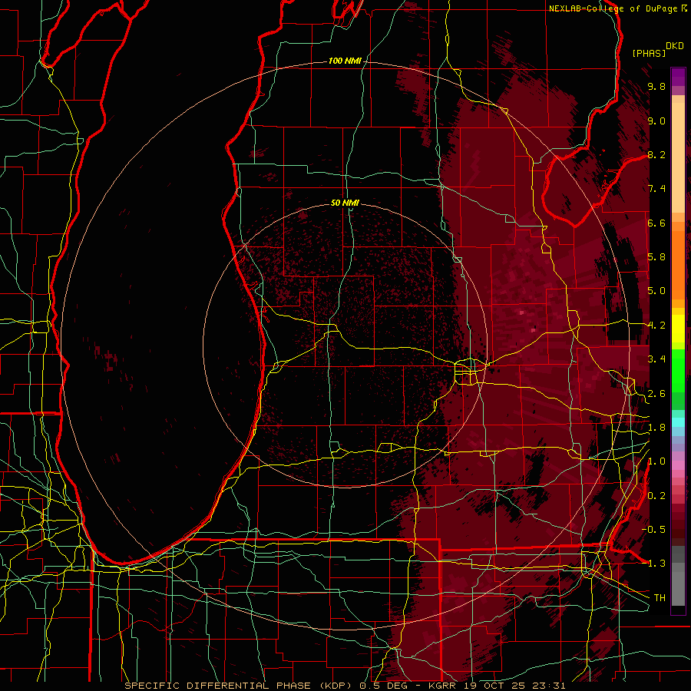The width and height of the screenshot is (691, 691).
Task: Click the 0.2 value on the legend
Action: click(656, 496)
